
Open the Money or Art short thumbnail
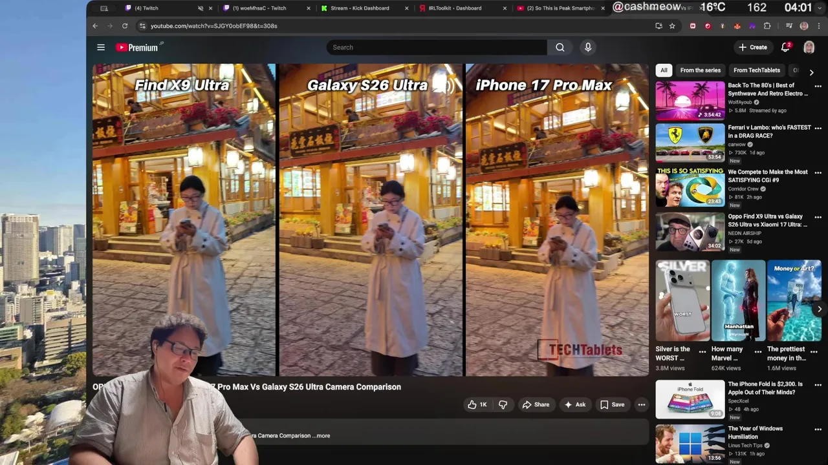[794, 300]
